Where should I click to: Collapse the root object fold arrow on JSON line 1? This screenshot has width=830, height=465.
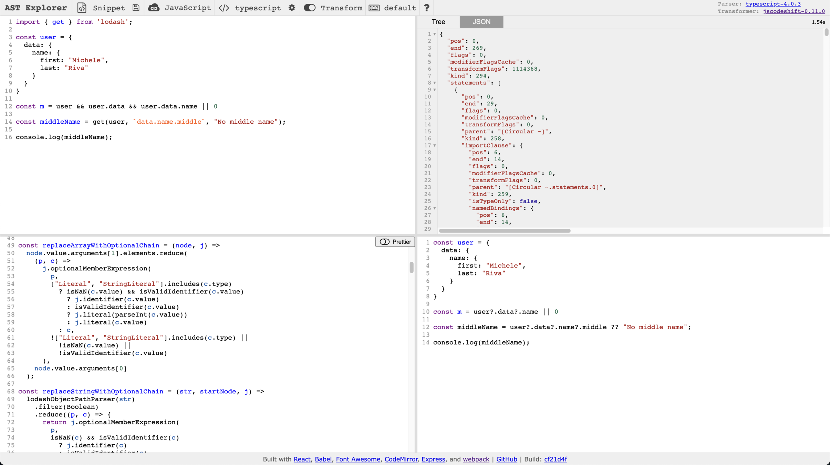435,34
